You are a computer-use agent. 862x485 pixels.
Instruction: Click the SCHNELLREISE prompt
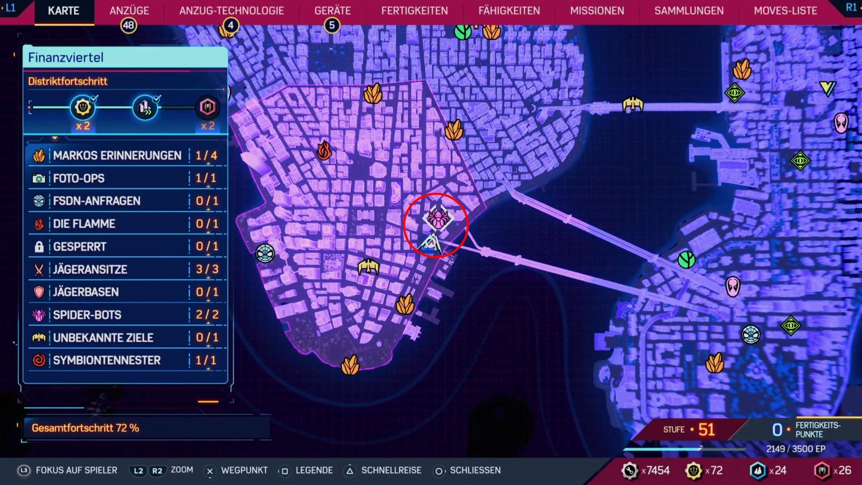click(x=383, y=470)
